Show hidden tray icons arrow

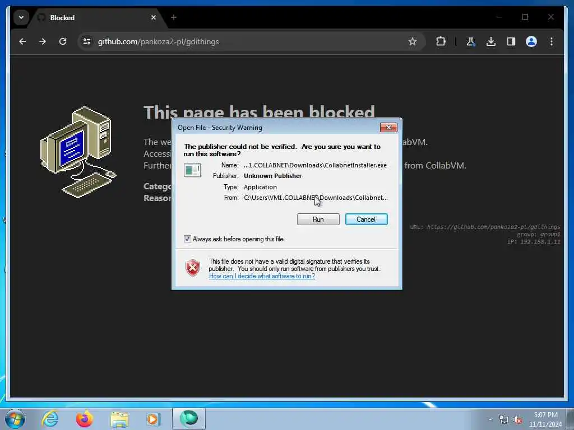490,419
